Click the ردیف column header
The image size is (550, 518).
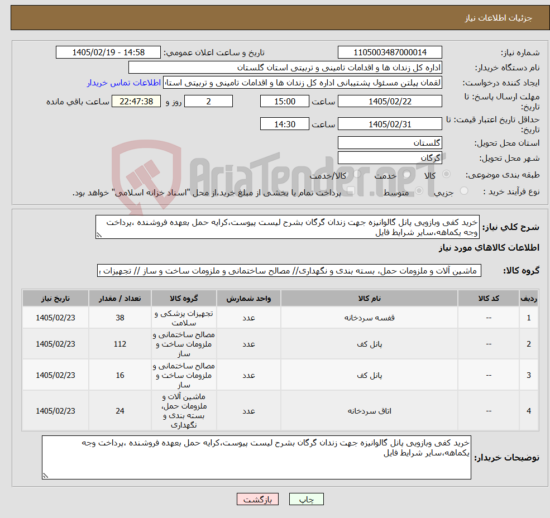coord(529,299)
